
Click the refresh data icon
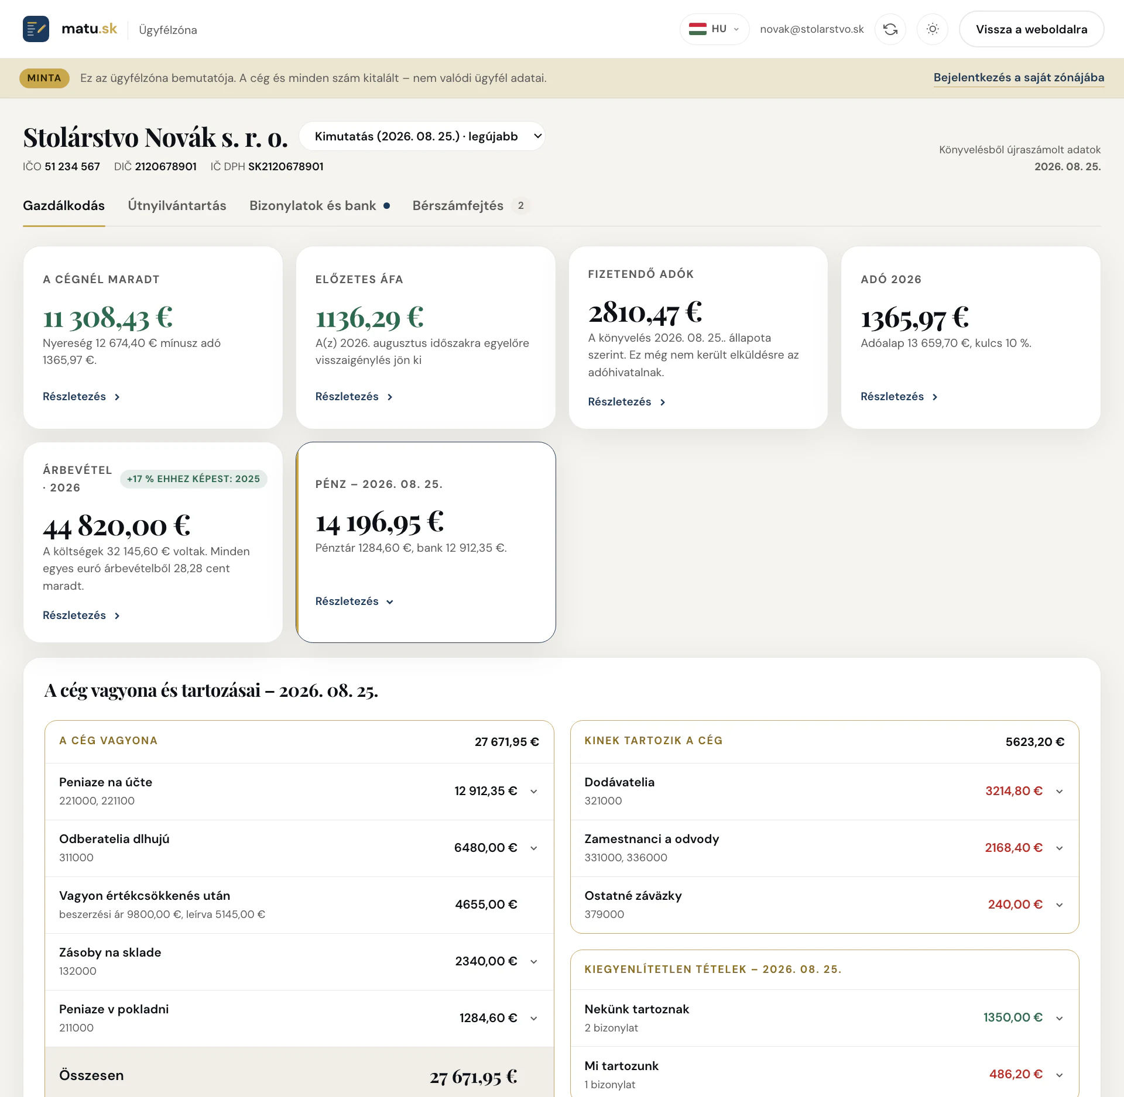pos(890,29)
